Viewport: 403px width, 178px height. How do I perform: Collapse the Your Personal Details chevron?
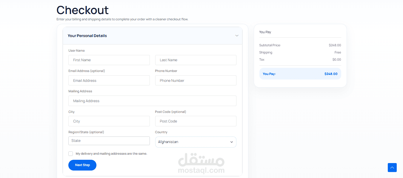(x=237, y=36)
